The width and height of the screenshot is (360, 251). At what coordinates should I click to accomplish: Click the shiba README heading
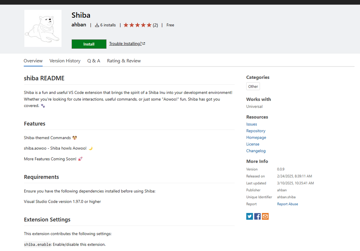[x=44, y=78]
